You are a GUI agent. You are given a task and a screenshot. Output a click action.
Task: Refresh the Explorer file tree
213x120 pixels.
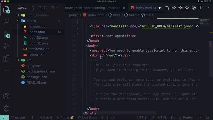[x=46, y=8]
